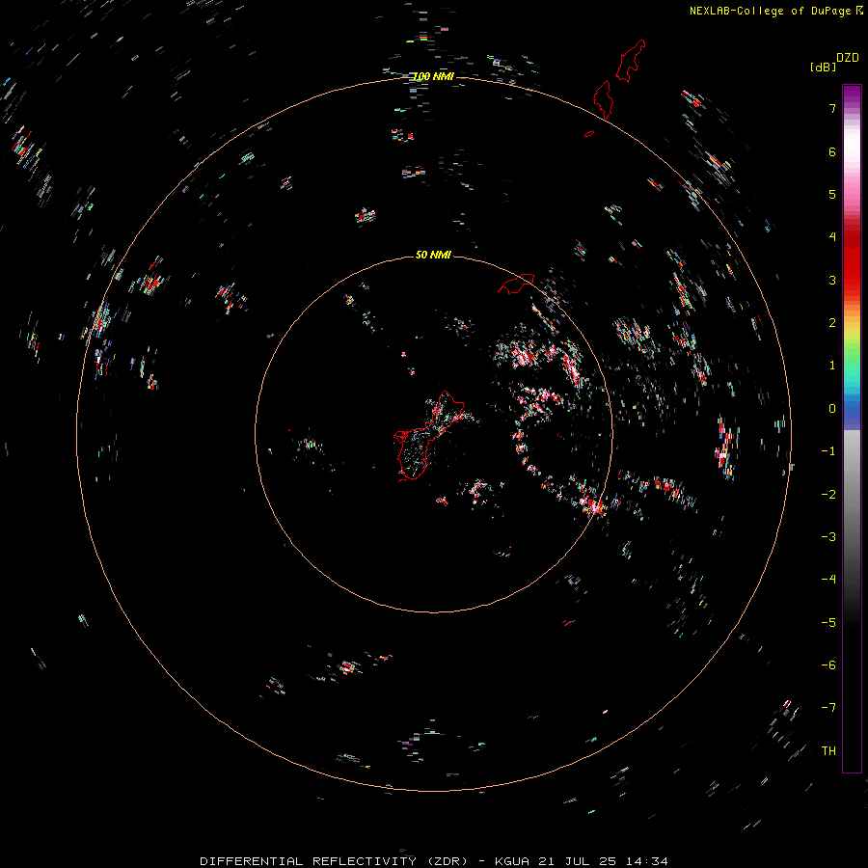The height and width of the screenshot is (868, 868).
Task: Click the 21 JUL 25 14:34 timestamp
Action: 602,861
